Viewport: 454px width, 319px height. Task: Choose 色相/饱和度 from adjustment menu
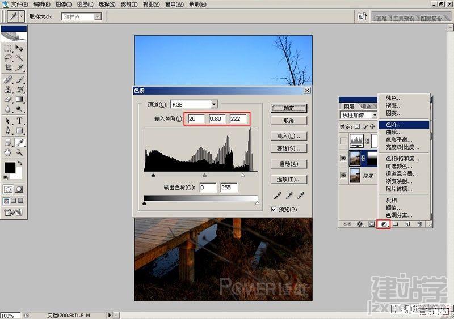pos(403,159)
